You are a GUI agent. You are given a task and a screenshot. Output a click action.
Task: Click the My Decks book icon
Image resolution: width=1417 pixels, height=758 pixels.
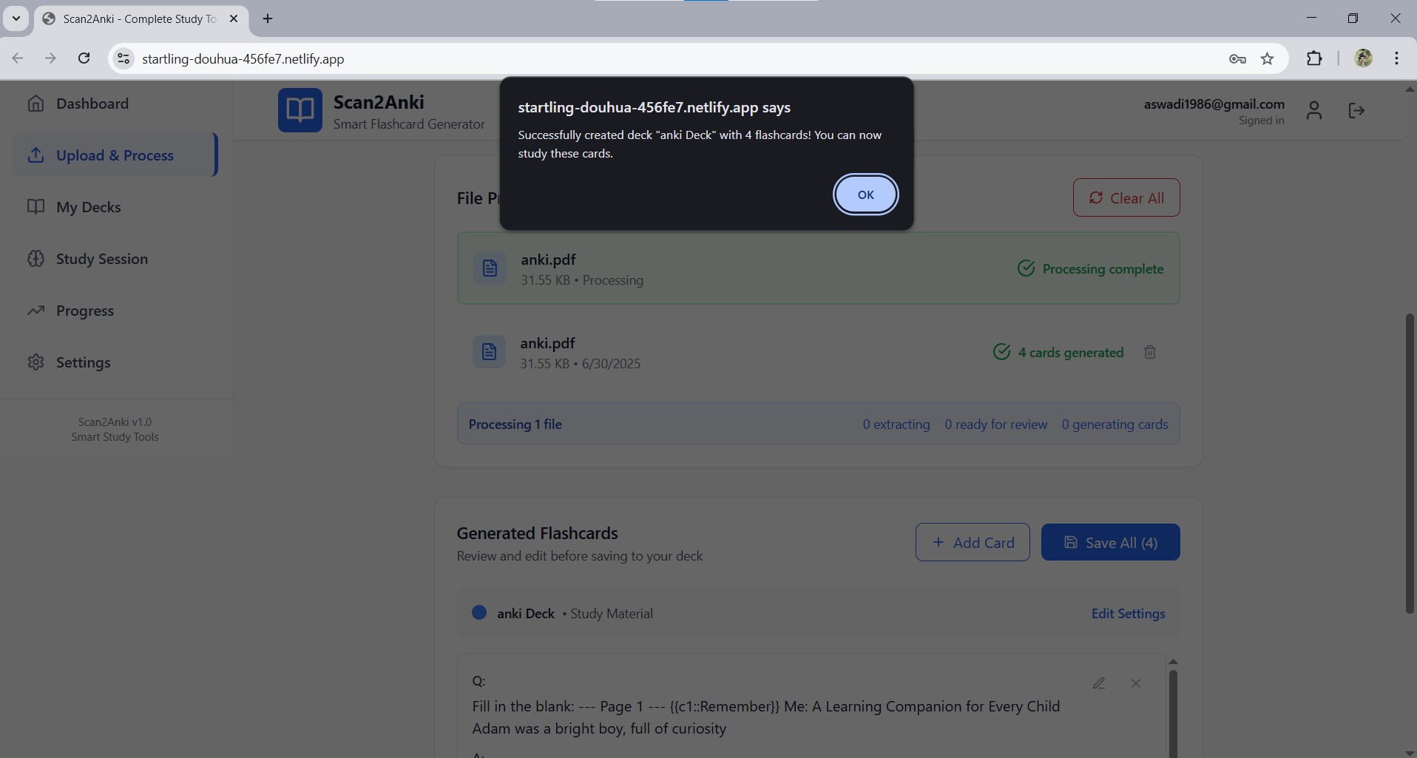tap(35, 206)
